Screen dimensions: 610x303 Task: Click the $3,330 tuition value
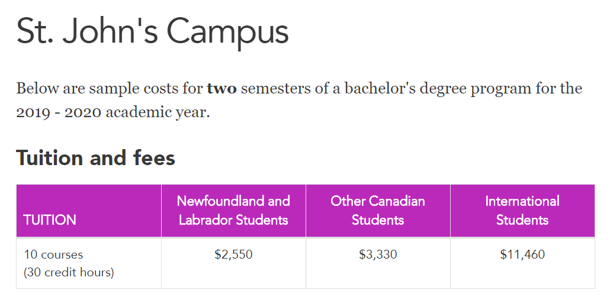point(378,254)
